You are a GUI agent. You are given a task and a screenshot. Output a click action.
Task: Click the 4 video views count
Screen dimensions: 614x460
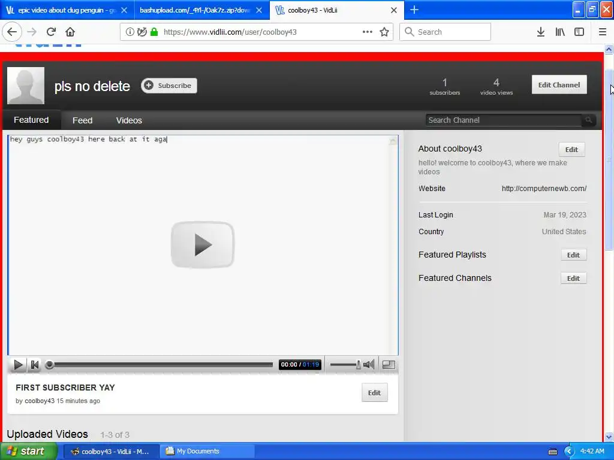click(496, 86)
